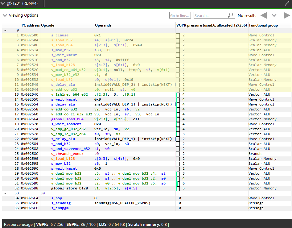Click the expand panel icon at top right

287,4
